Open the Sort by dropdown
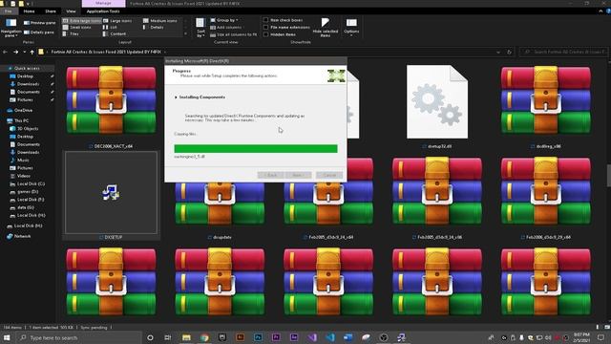 200,28
